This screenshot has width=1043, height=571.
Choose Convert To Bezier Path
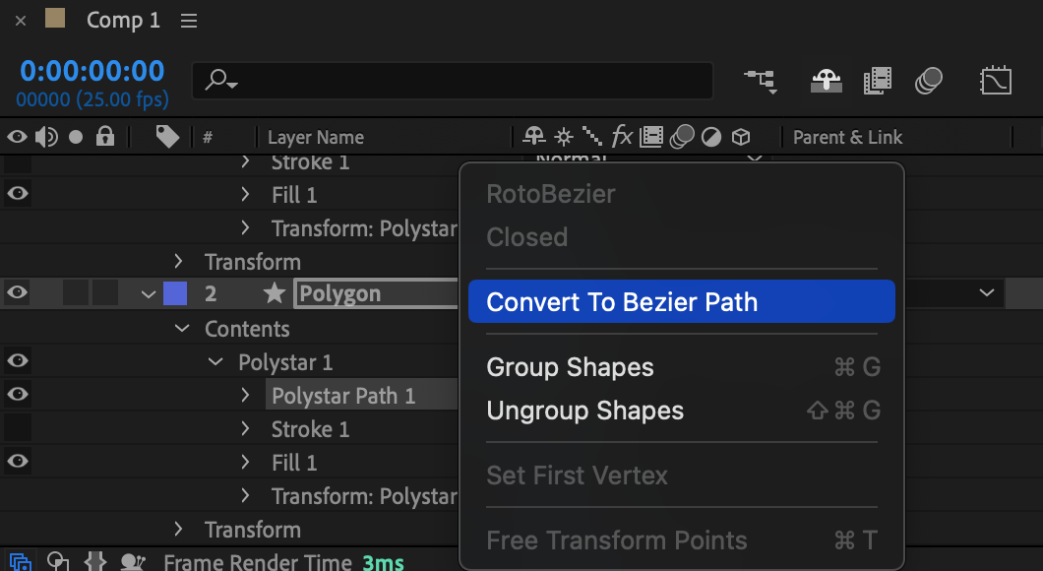click(681, 301)
